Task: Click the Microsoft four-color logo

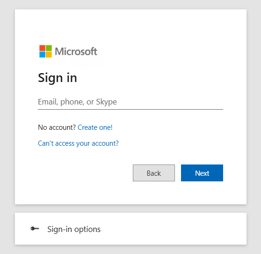Action: [45, 51]
